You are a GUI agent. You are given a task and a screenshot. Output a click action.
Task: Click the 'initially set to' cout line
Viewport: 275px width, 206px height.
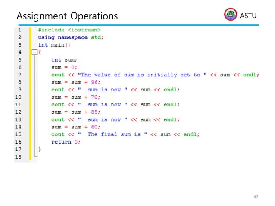click(x=155, y=75)
